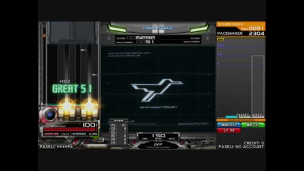Click the left SCORE counter 006282
This screenshot has width=304, height=171.
141,38
